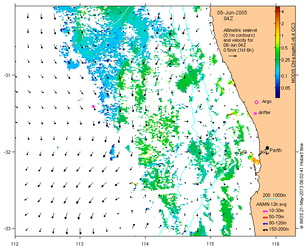Click the black dot marking Perth
The image size is (306, 248).
point(268,148)
